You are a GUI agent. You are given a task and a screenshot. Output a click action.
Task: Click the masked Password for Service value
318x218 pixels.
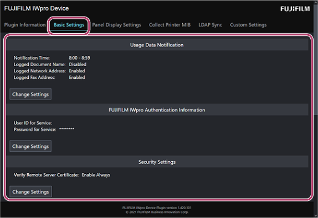[x=66, y=129]
